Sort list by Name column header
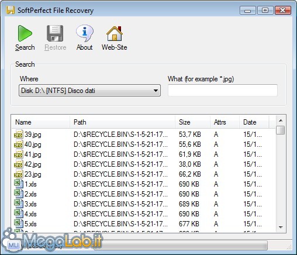The height and width of the screenshot is (255, 297). click(40, 122)
